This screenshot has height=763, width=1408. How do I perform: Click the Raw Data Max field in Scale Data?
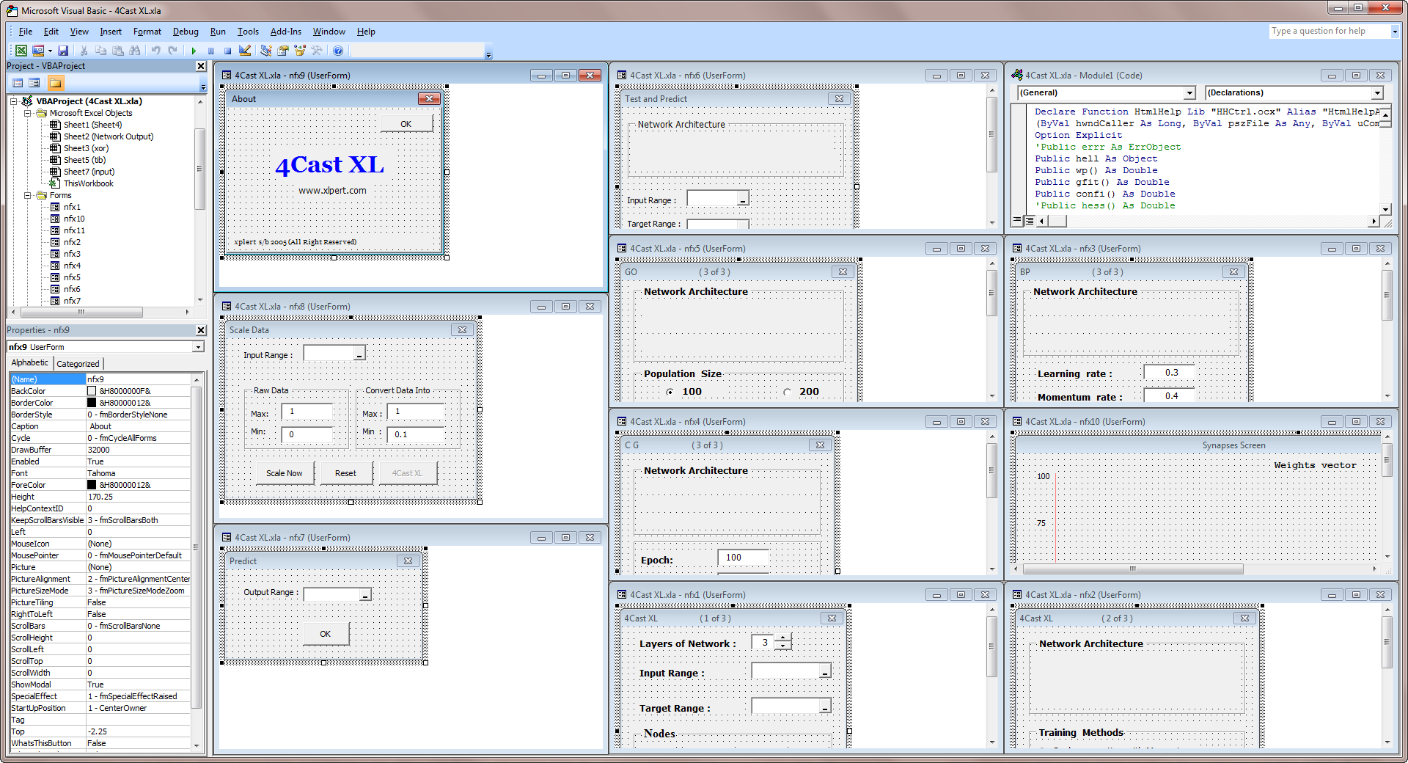tap(307, 411)
